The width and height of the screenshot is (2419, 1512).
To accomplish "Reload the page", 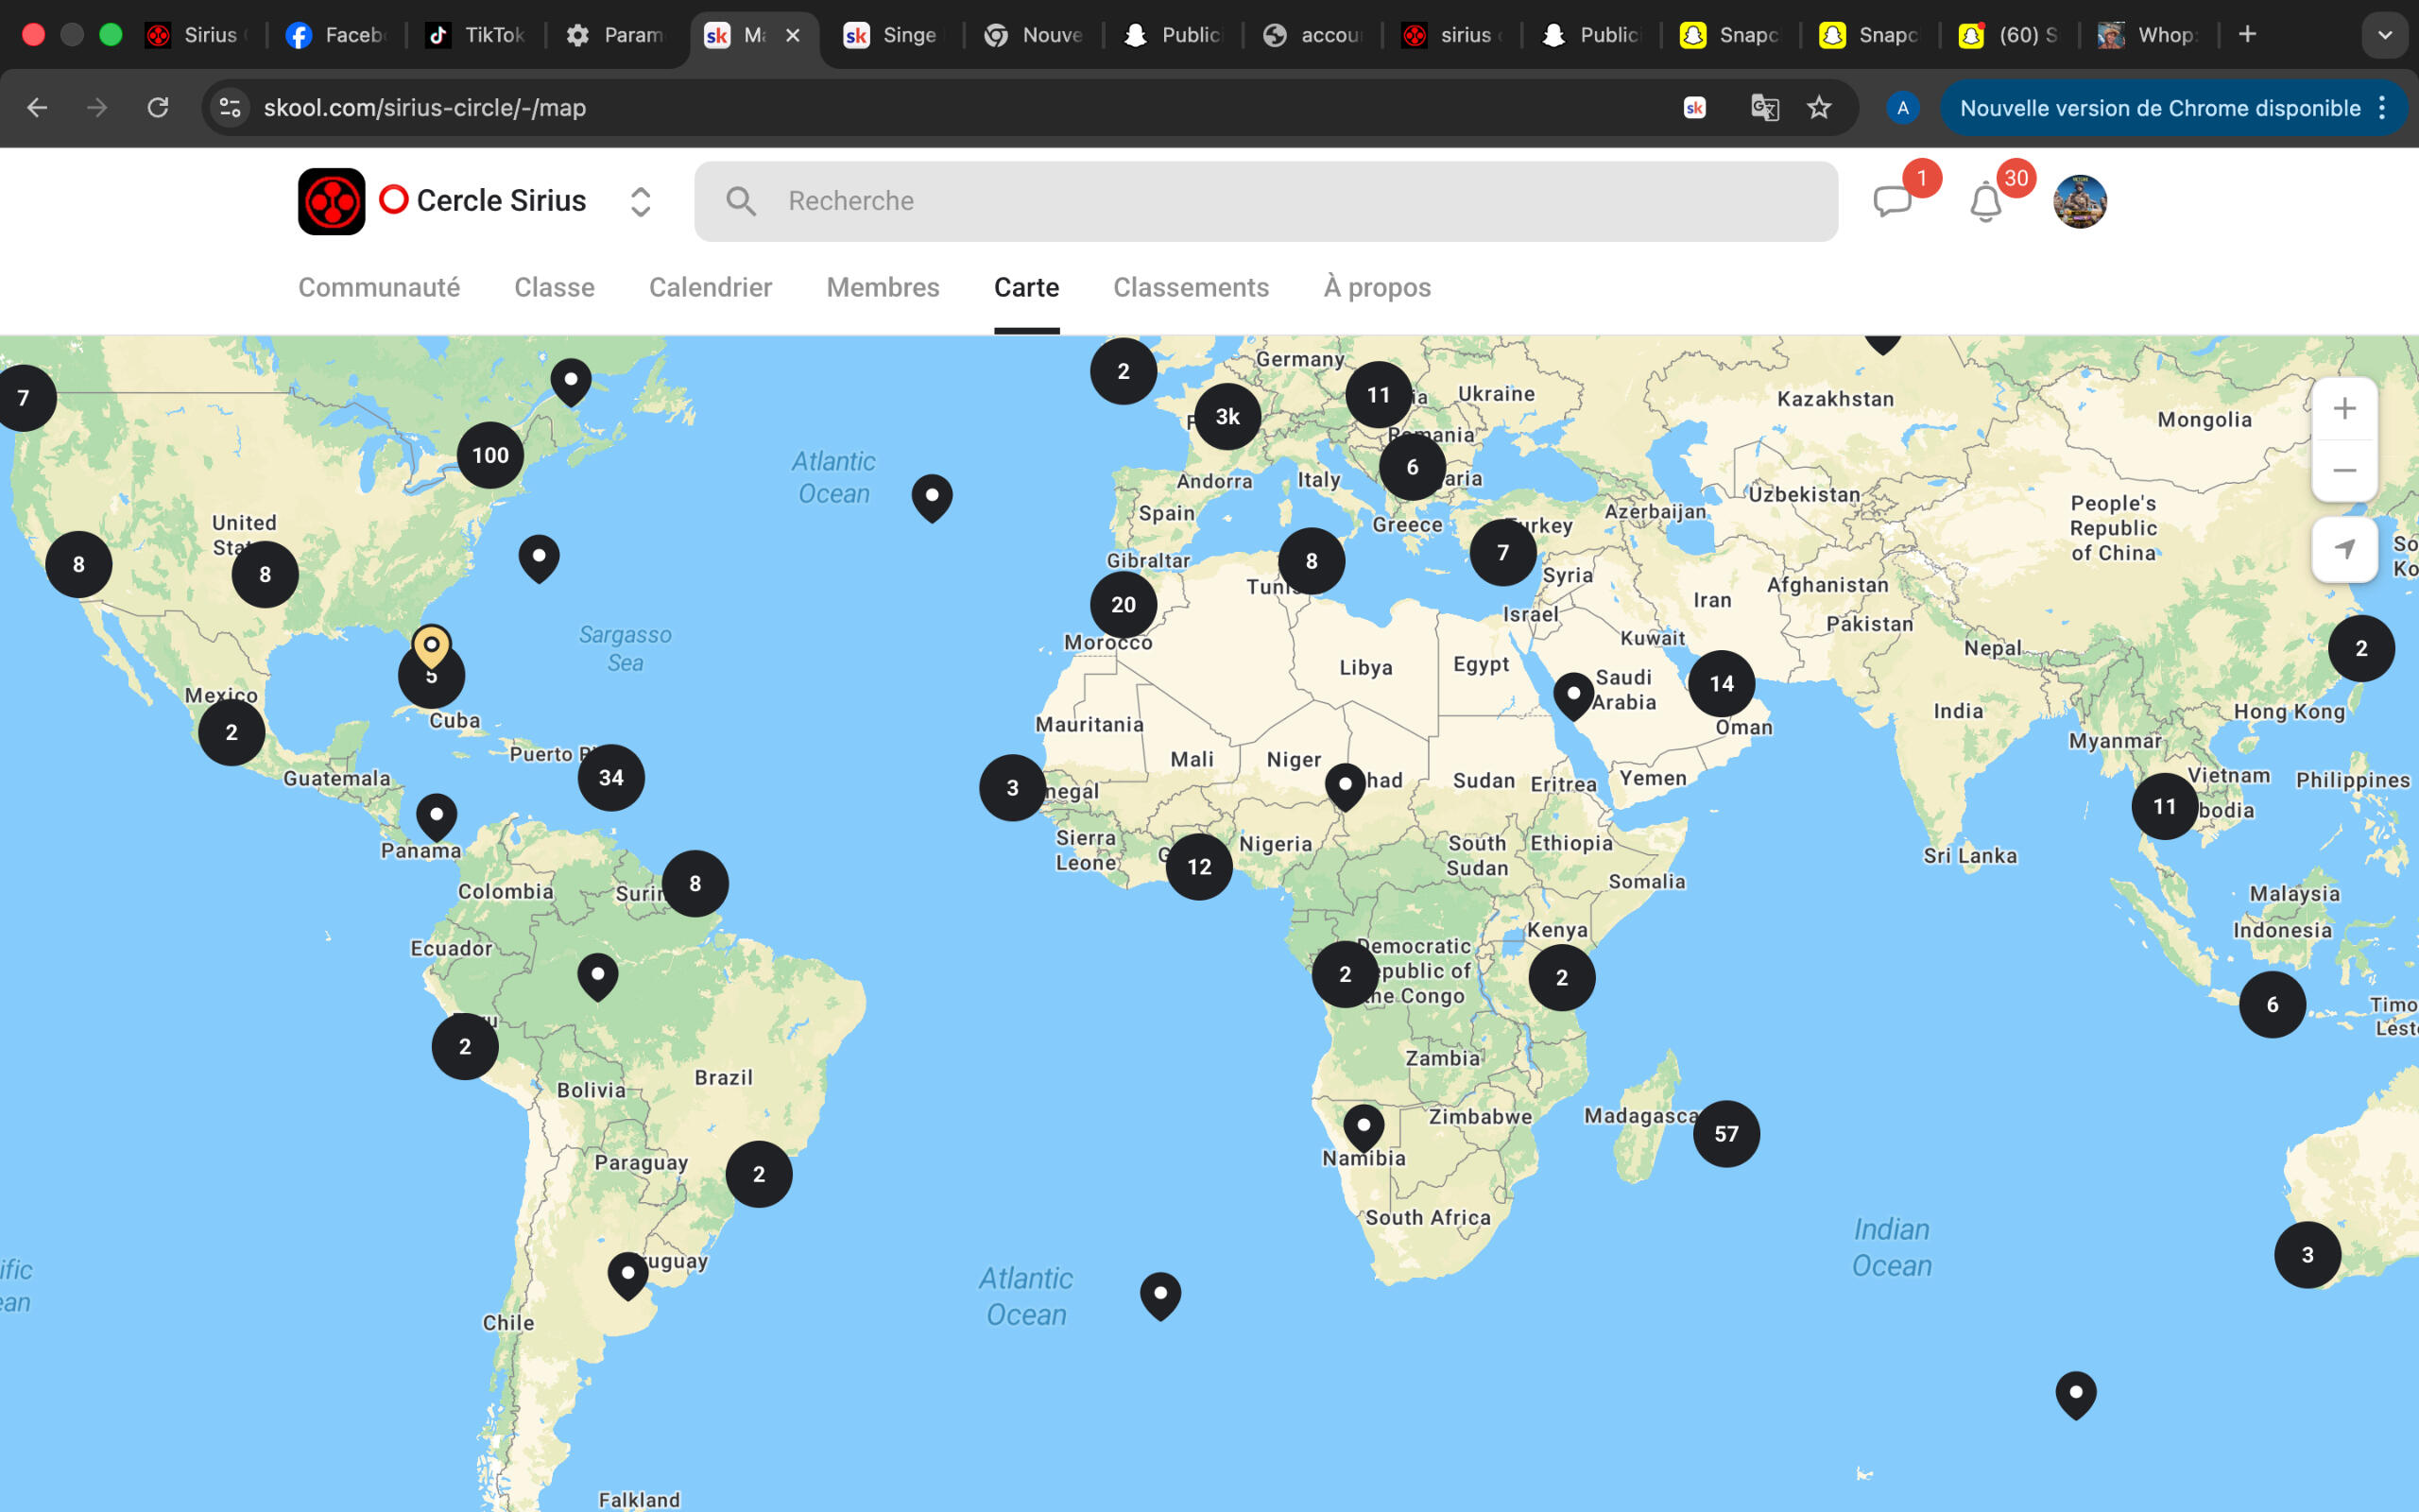I will pos(158,108).
